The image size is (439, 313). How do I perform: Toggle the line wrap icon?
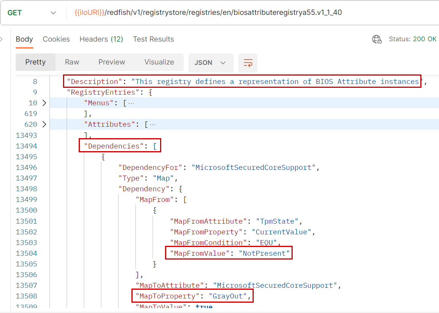click(248, 63)
